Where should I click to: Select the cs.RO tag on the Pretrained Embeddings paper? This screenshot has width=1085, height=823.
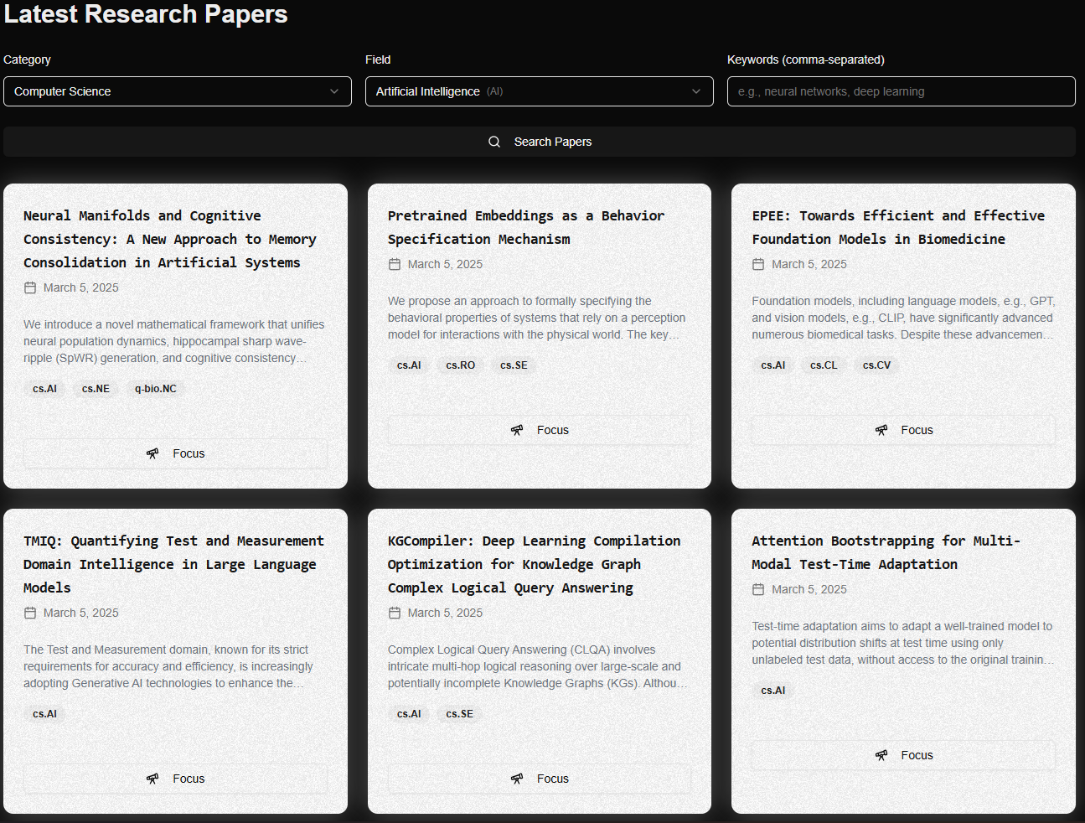[460, 365]
